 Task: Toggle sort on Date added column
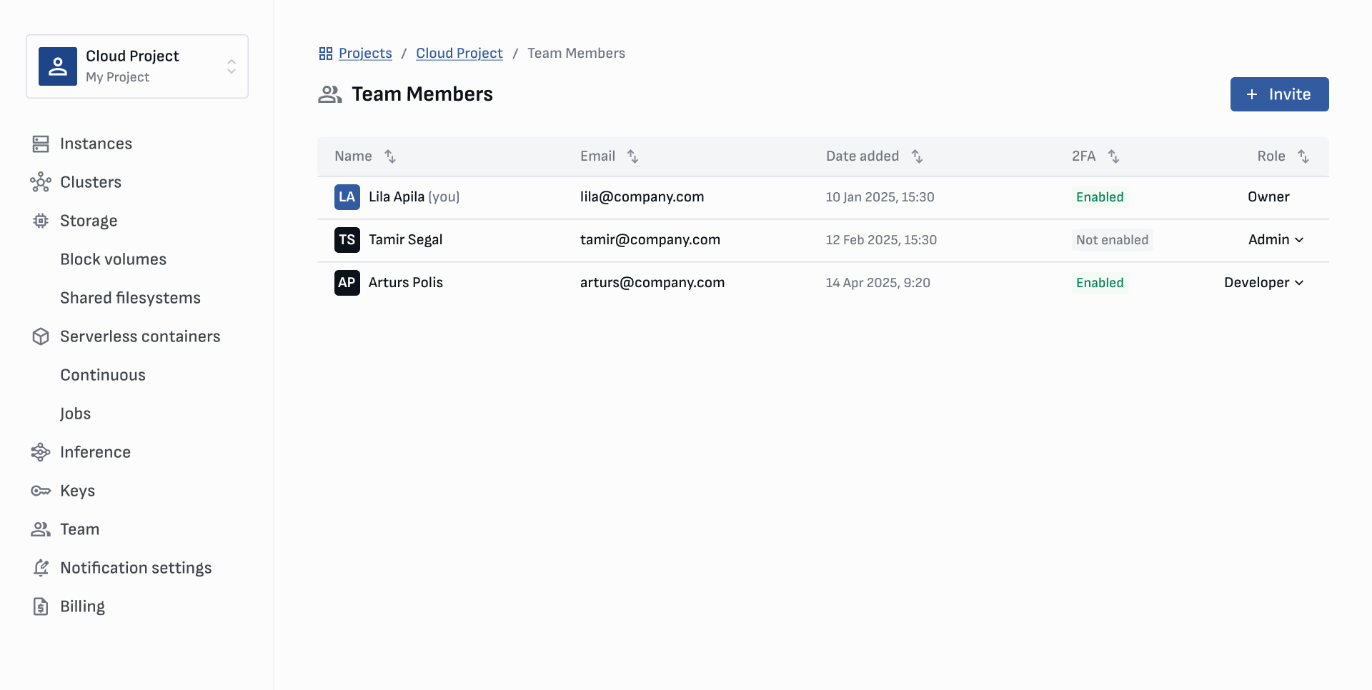pos(917,156)
